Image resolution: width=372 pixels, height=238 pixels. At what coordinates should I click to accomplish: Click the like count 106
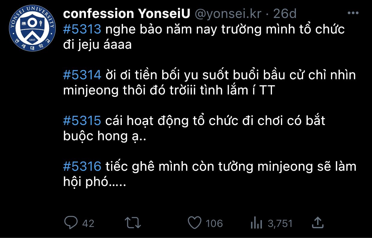(214, 223)
